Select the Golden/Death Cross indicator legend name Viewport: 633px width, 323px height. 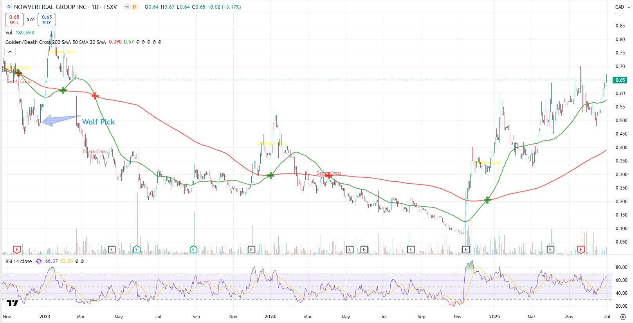pos(56,42)
